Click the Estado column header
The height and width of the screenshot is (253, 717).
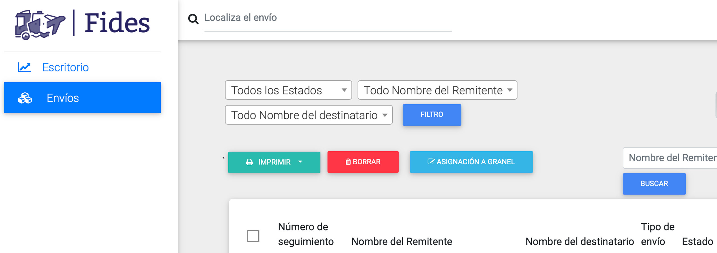pos(697,241)
